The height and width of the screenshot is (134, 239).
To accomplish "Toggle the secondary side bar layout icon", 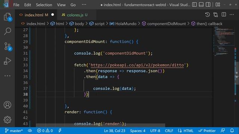I will click(208, 4).
